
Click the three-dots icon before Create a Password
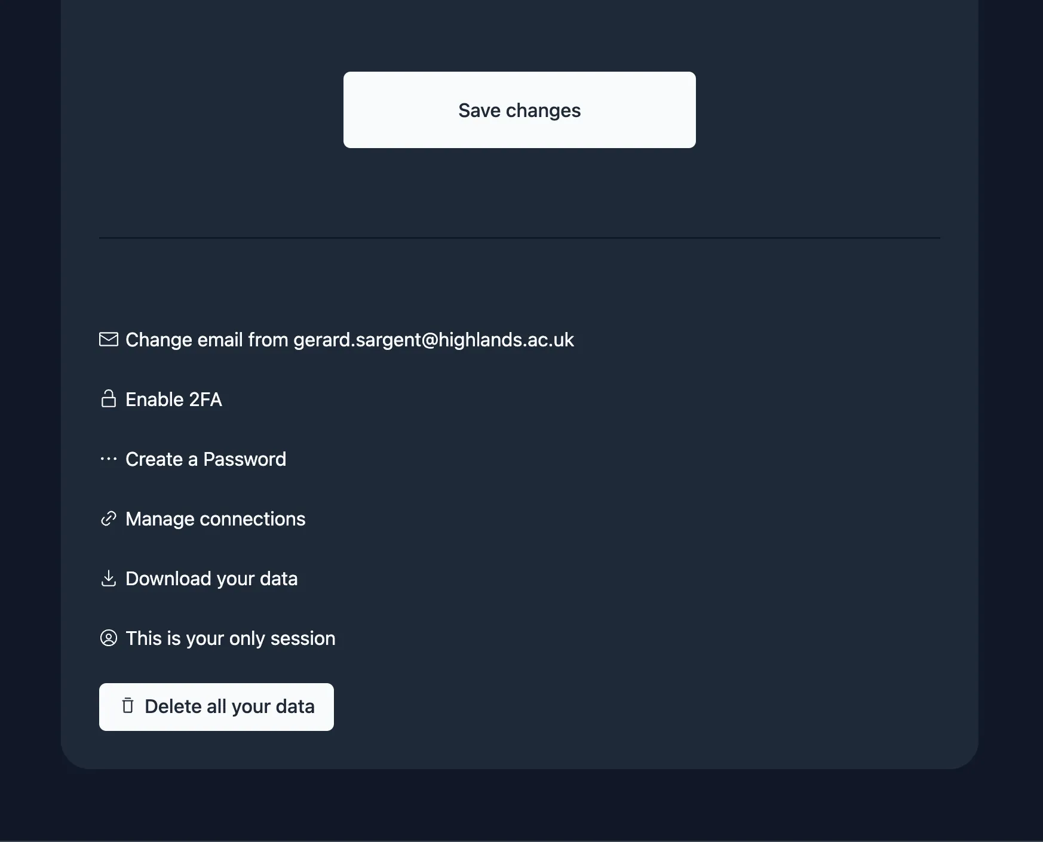click(109, 459)
